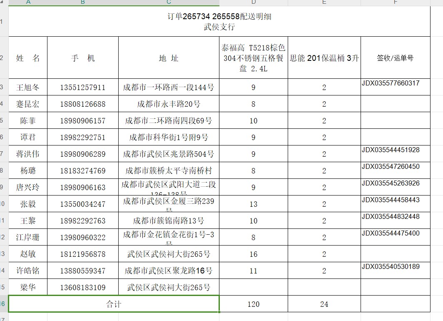This screenshot has height=321, width=443.
Task: Click the name cell 梁华
Action: [x=28, y=287]
